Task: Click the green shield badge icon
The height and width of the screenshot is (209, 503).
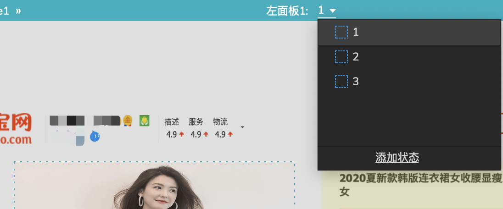Action: (x=145, y=121)
